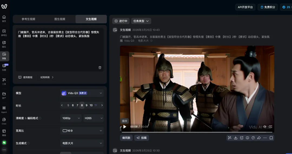Open Agent sidebar icon
Image resolution: width=292 pixels, height=154 pixels.
click(4, 109)
